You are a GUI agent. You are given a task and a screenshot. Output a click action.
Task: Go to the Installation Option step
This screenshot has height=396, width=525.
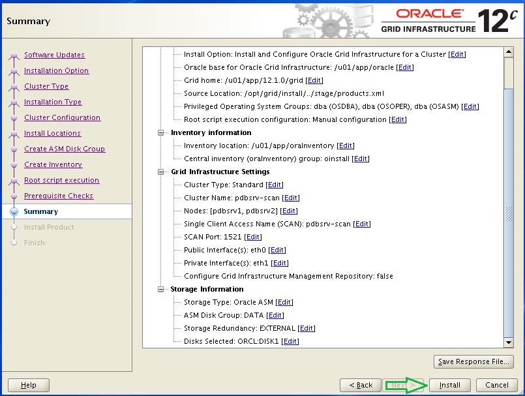pos(56,70)
